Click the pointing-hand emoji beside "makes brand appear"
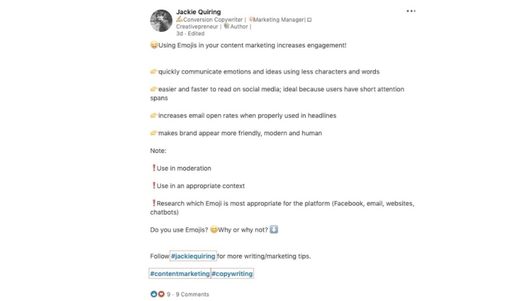The width and height of the screenshot is (528, 301). coord(154,133)
